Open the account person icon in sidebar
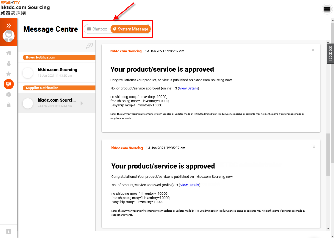This screenshot has width=334, height=238. click(x=9, y=63)
